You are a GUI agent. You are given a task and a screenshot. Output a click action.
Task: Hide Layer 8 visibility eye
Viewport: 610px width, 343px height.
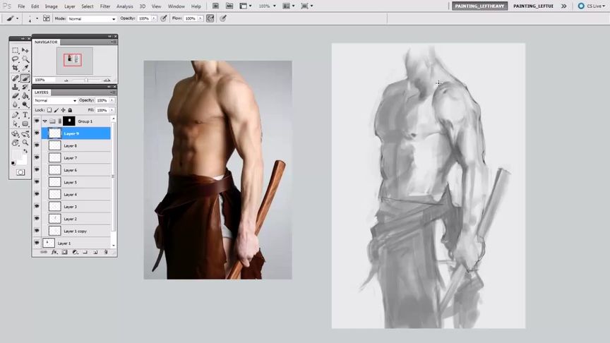[x=37, y=145]
